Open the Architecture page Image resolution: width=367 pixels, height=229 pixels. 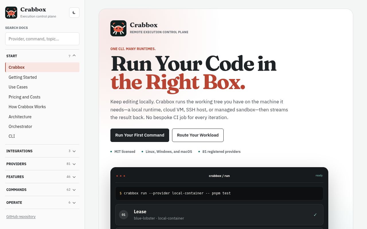tap(42, 117)
